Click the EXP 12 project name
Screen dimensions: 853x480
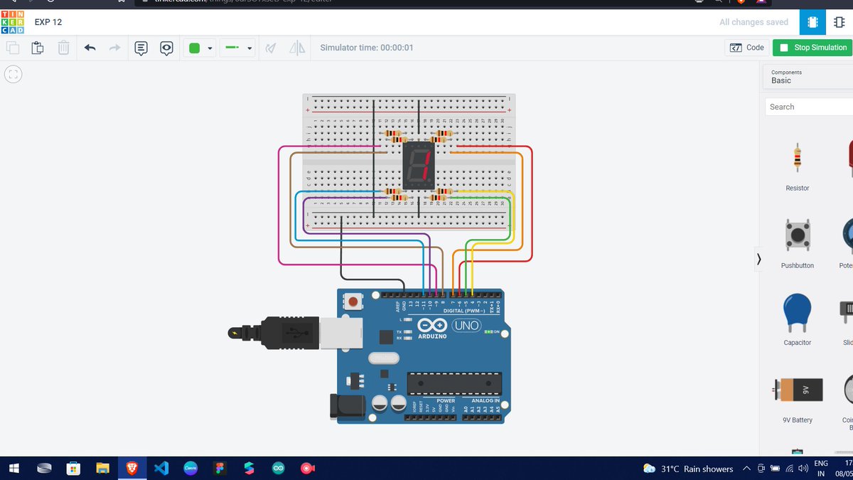(48, 22)
